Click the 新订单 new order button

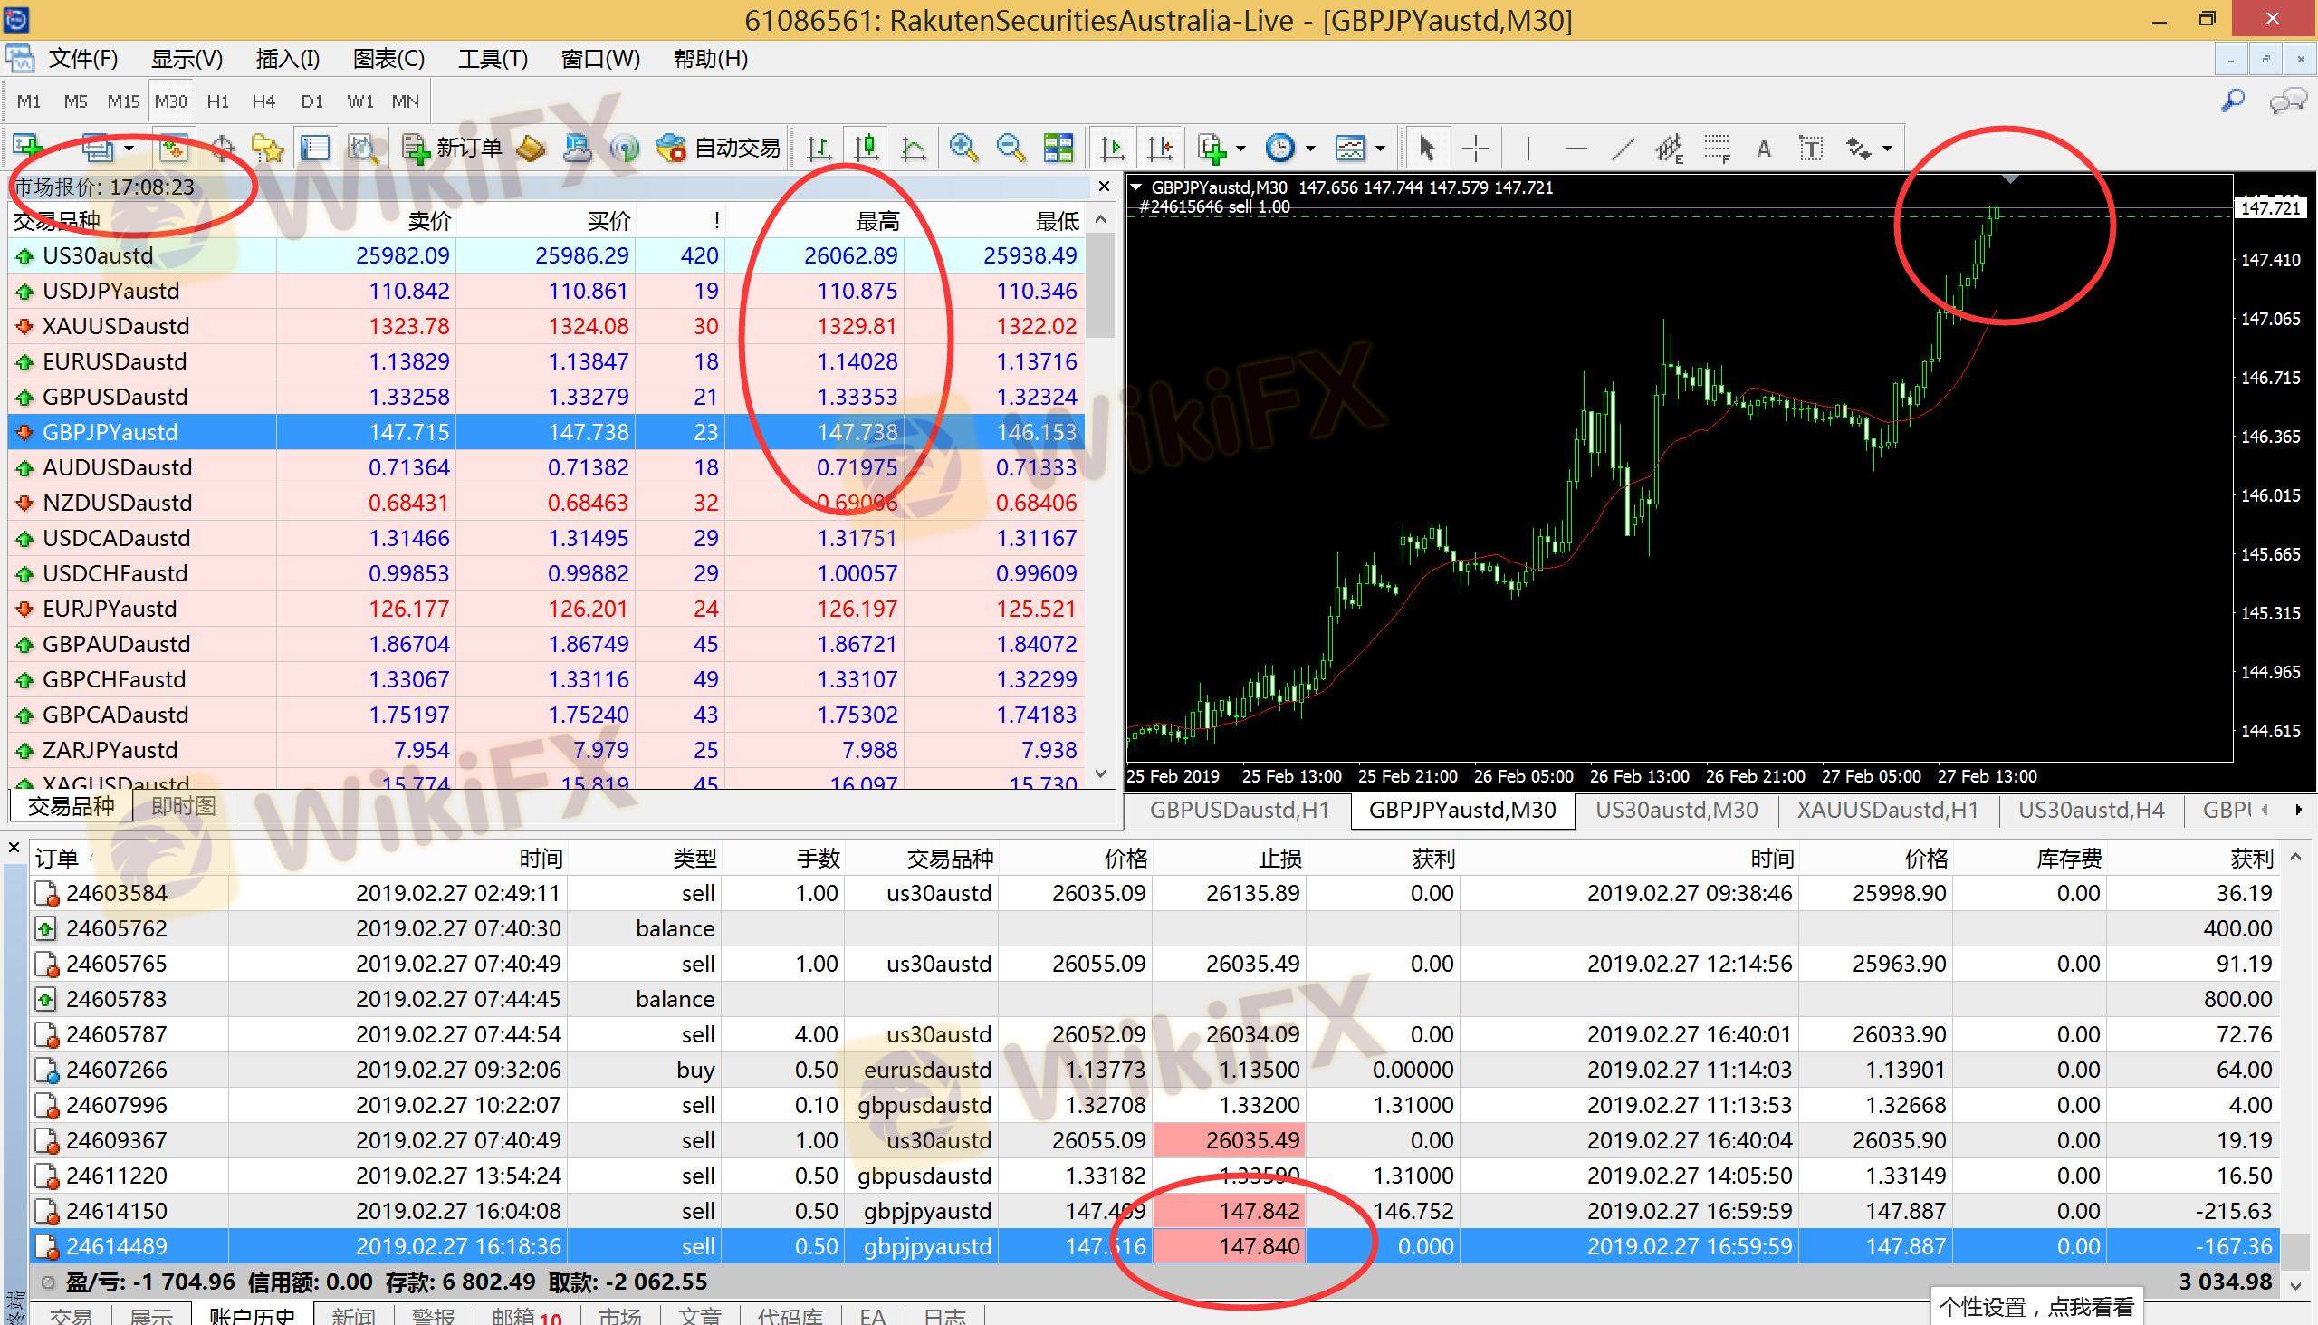452,148
